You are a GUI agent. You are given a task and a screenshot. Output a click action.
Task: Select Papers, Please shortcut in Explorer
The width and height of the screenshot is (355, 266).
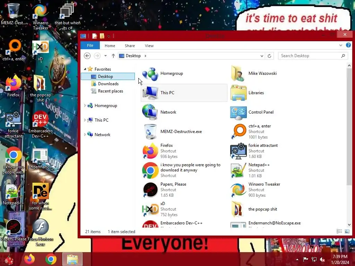tap(184, 190)
